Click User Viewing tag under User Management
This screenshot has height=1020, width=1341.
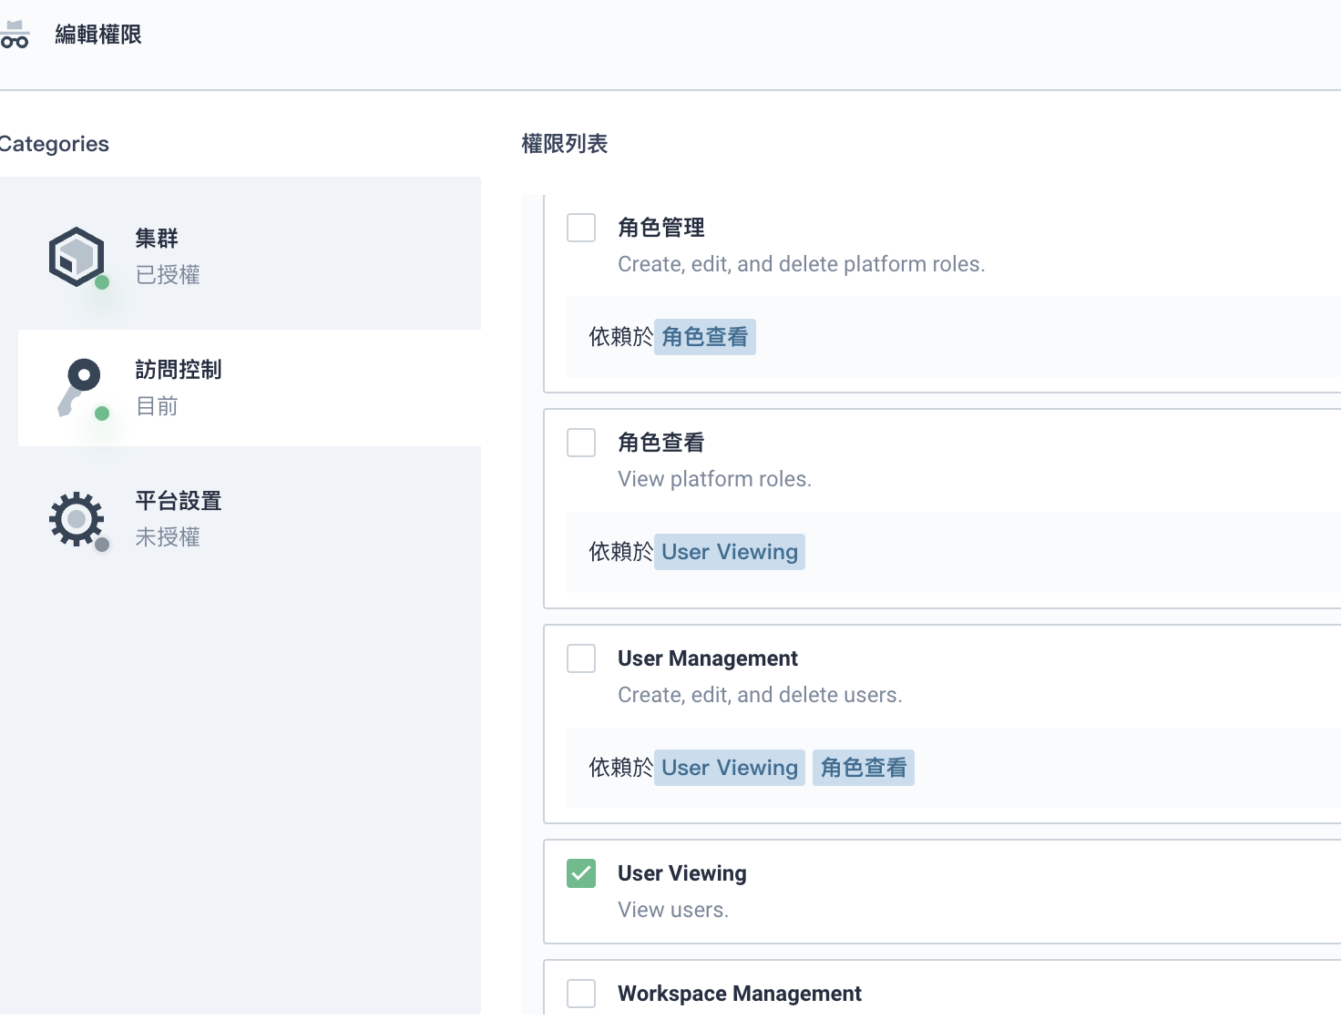pos(729,768)
